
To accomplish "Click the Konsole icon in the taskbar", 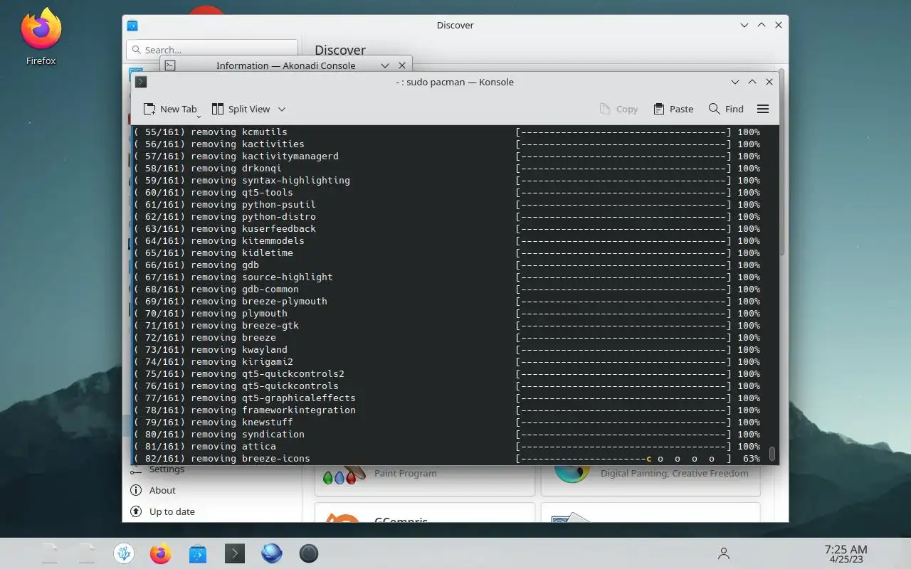I will pyautogui.click(x=235, y=553).
